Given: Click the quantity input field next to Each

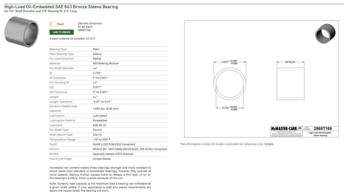Looking at the screenshot, I should coord(53,24).
